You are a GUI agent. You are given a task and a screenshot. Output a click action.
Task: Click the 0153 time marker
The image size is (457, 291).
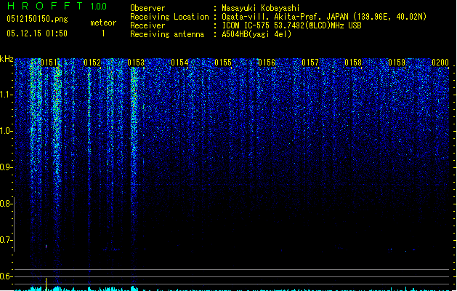coord(136,63)
